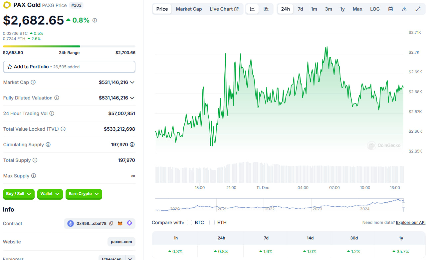Image resolution: width=426 pixels, height=260 pixels.
Task: Click the 24h Range progress bar
Action: pyautogui.click(x=69, y=46)
